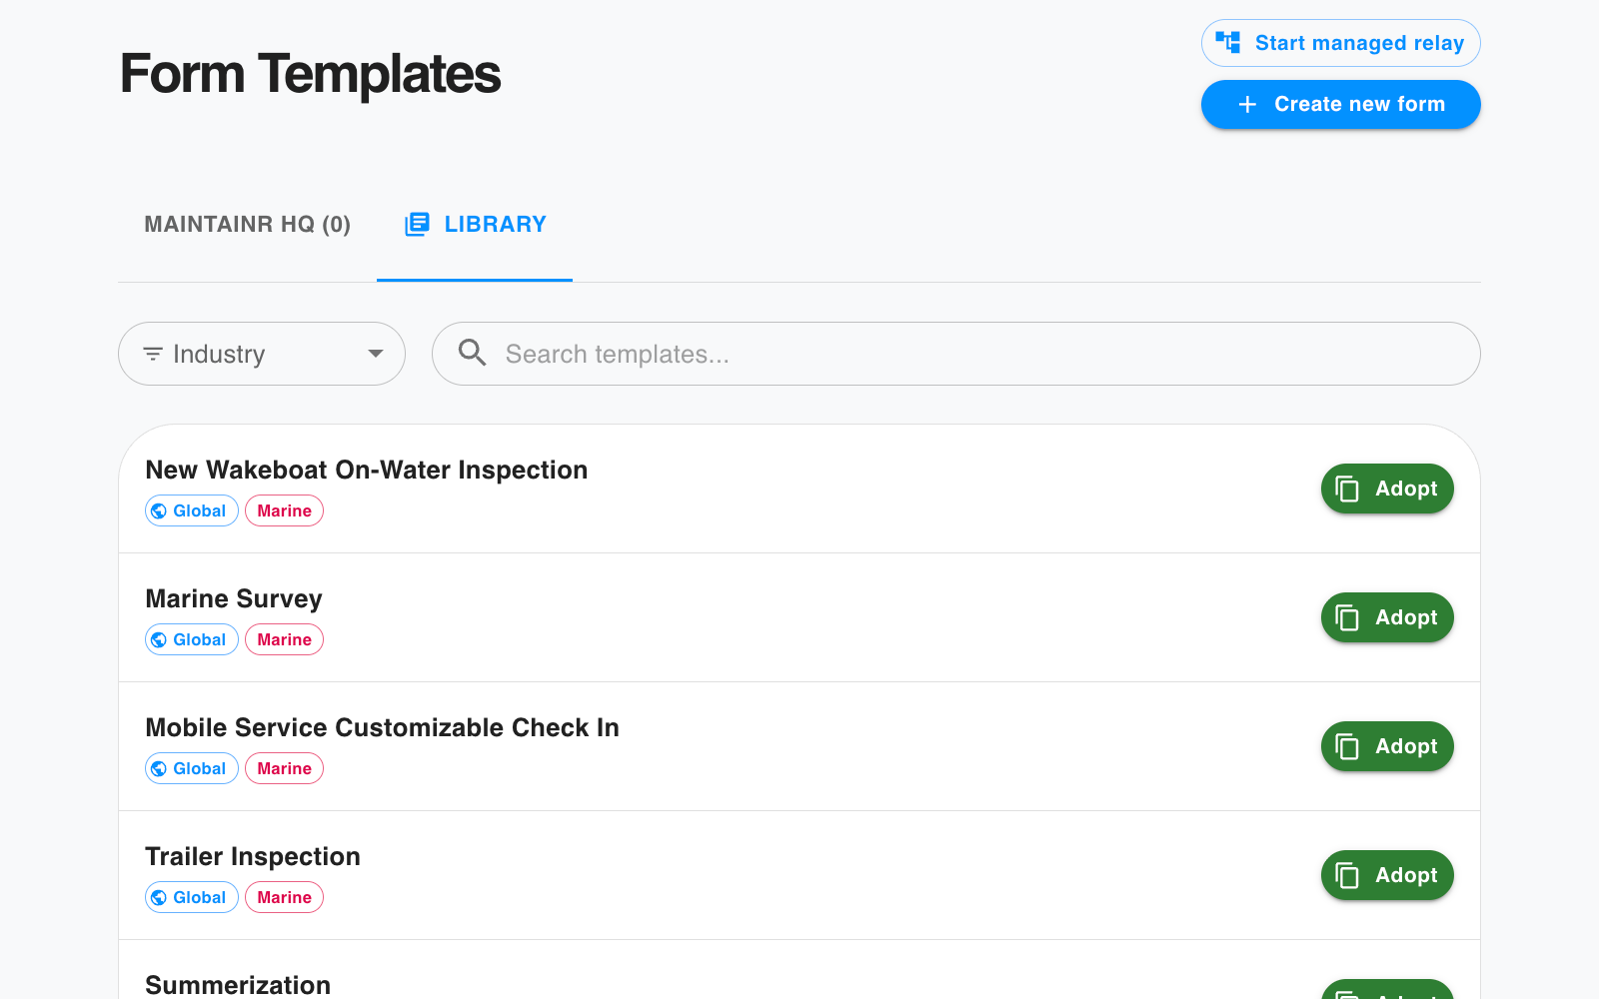The height and width of the screenshot is (999, 1599).
Task: Click the Marine tag under Mobile Service Customizable Check In
Action: tap(284, 769)
